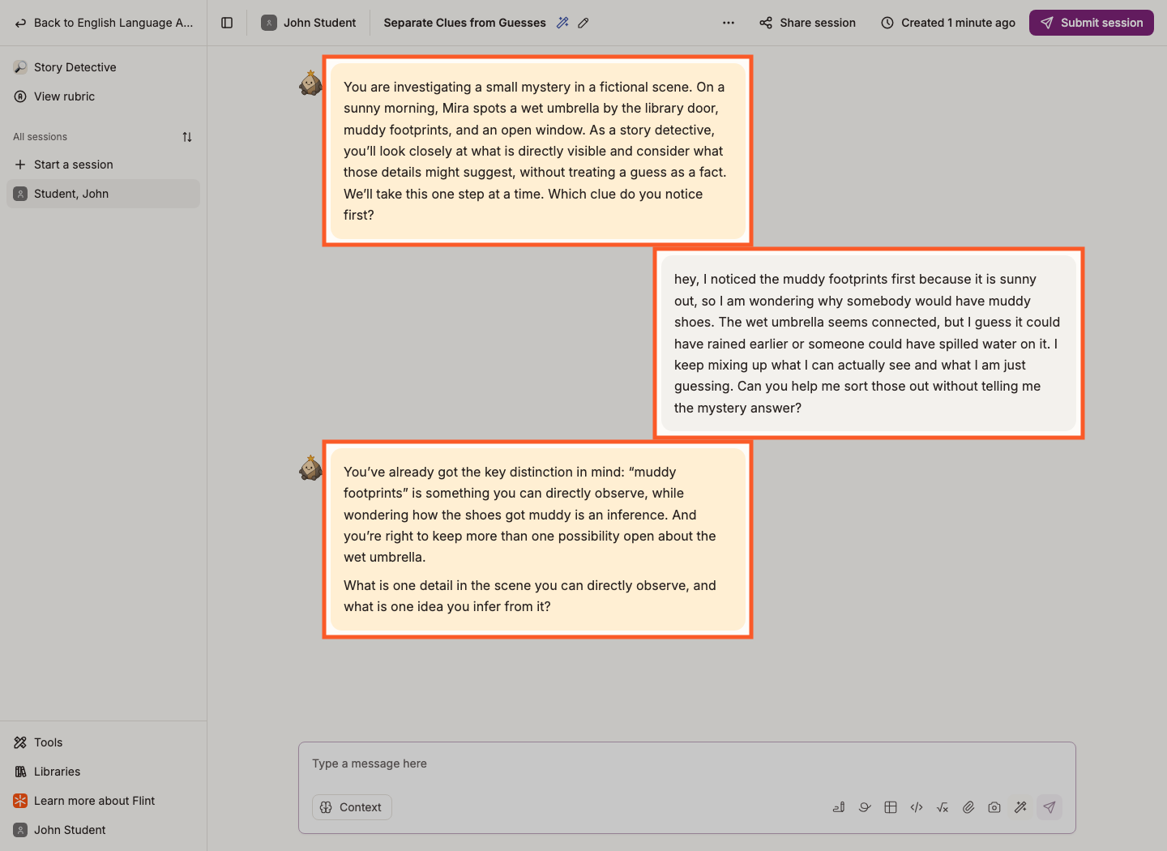Insert a table using the grid icon

click(891, 807)
